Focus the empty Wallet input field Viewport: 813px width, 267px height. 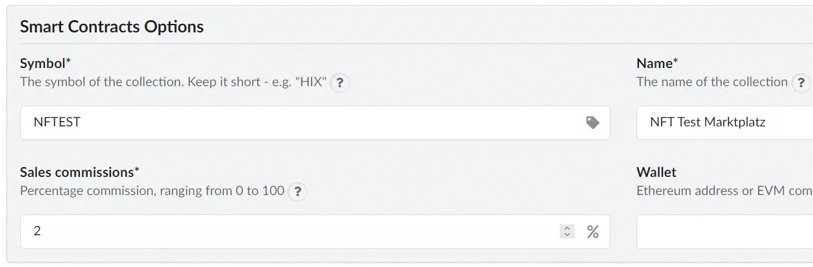coord(724,231)
